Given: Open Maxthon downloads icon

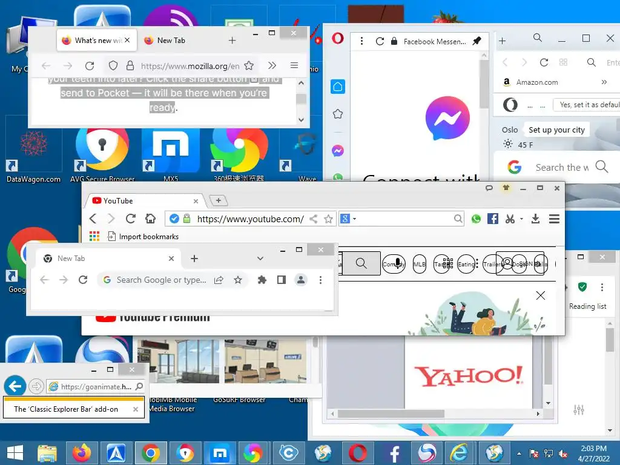Looking at the screenshot, I should 535,219.
